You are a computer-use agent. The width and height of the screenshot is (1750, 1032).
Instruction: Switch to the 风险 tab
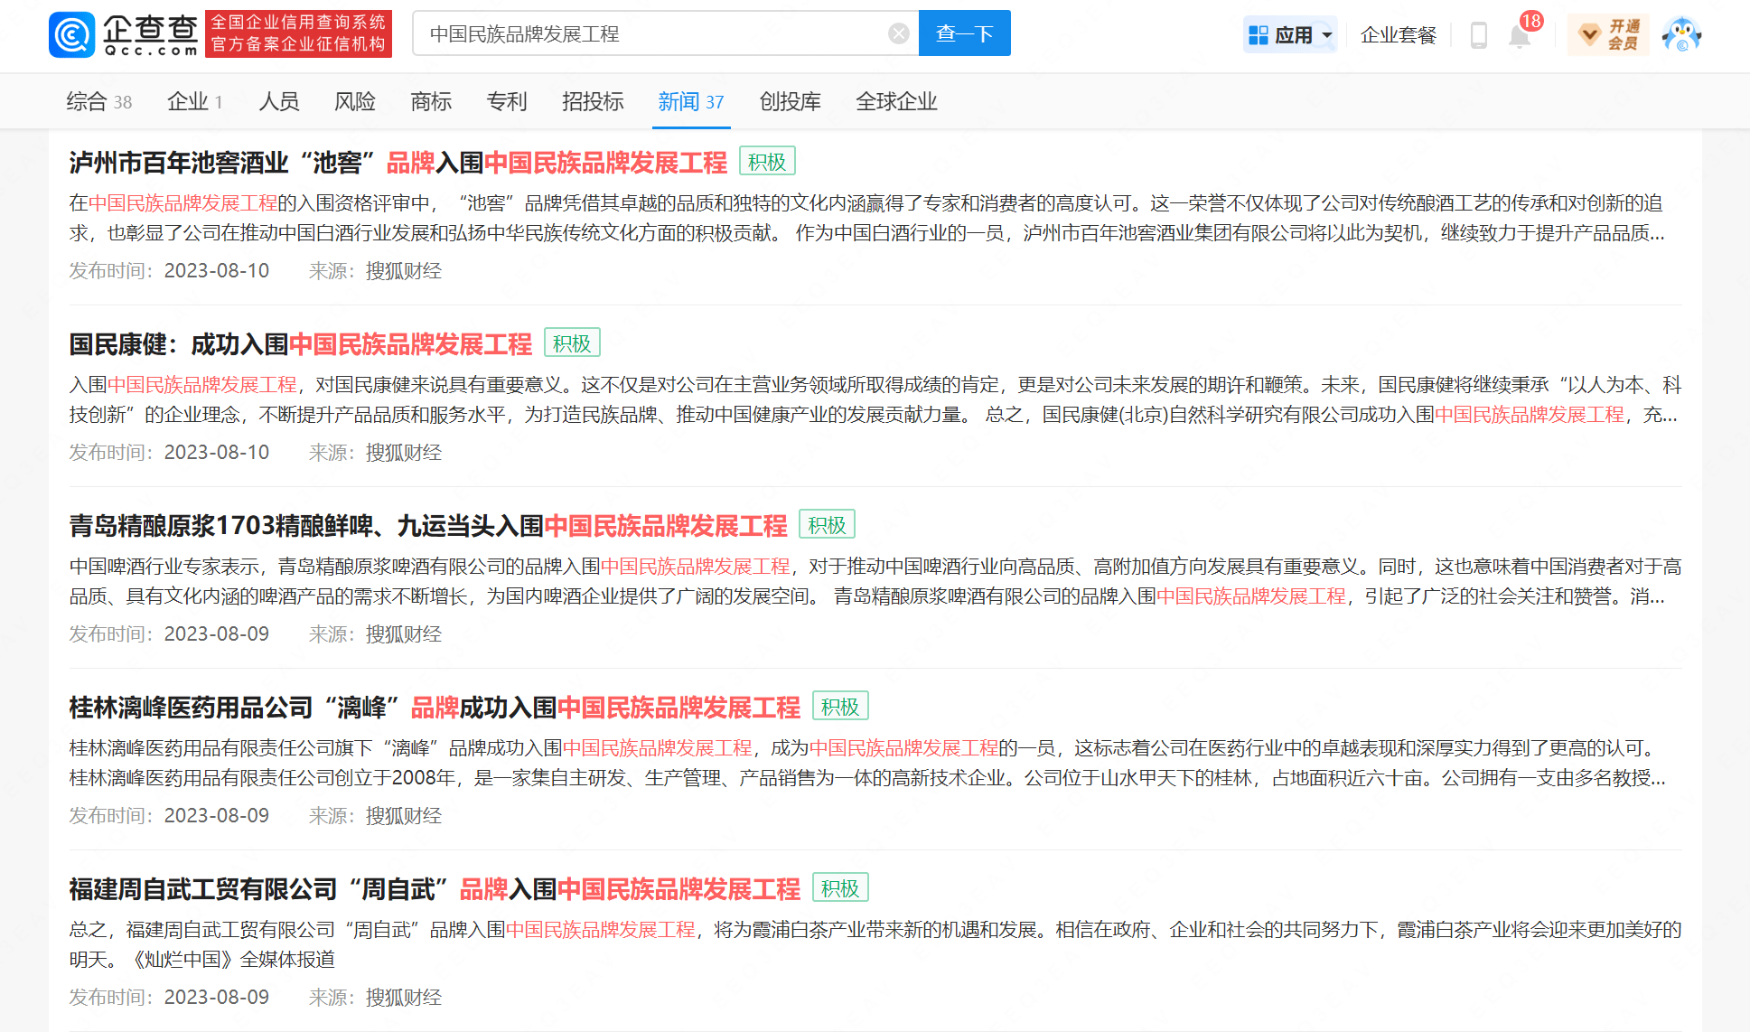[355, 101]
